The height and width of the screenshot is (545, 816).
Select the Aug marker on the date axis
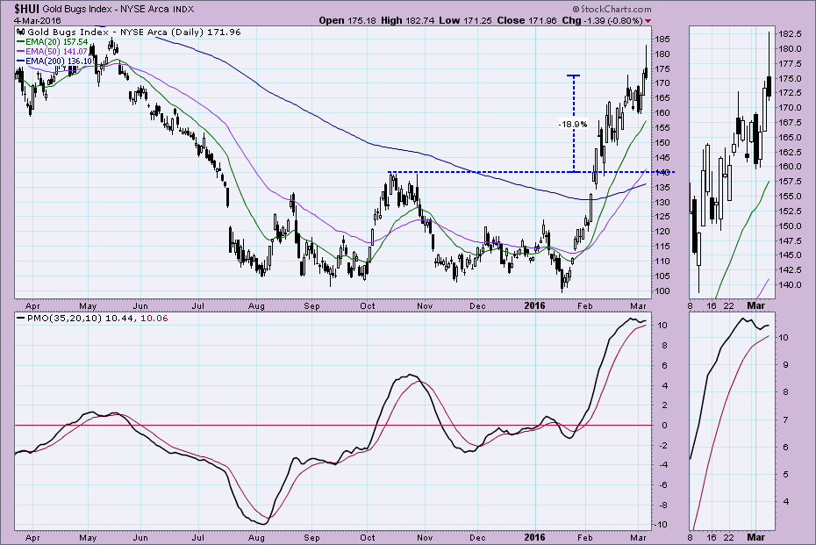[257, 306]
